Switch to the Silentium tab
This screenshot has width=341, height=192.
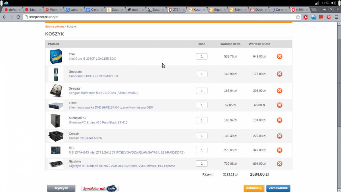click(x=238, y=10)
